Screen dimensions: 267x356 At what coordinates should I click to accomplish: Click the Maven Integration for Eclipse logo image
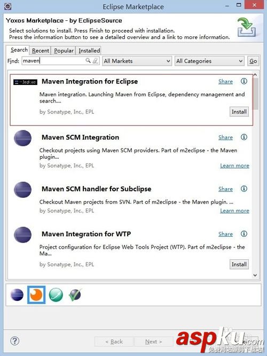[x=25, y=82]
